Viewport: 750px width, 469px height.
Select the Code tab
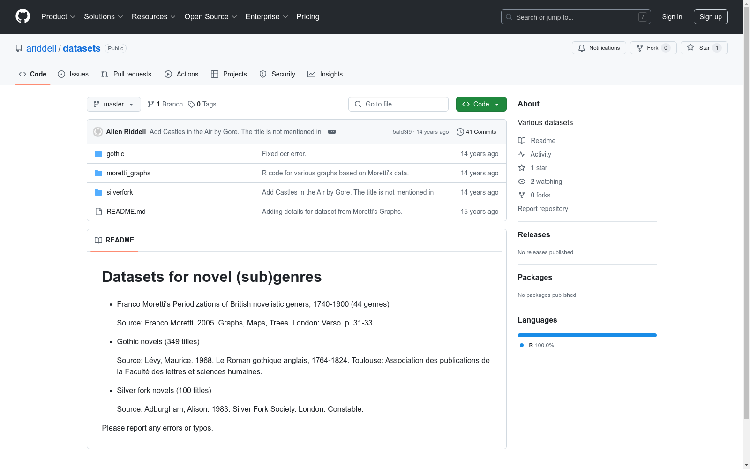coord(32,74)
